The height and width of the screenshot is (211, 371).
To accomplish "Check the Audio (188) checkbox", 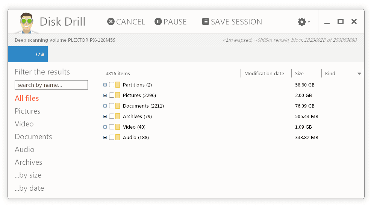I will pos(112,137).
